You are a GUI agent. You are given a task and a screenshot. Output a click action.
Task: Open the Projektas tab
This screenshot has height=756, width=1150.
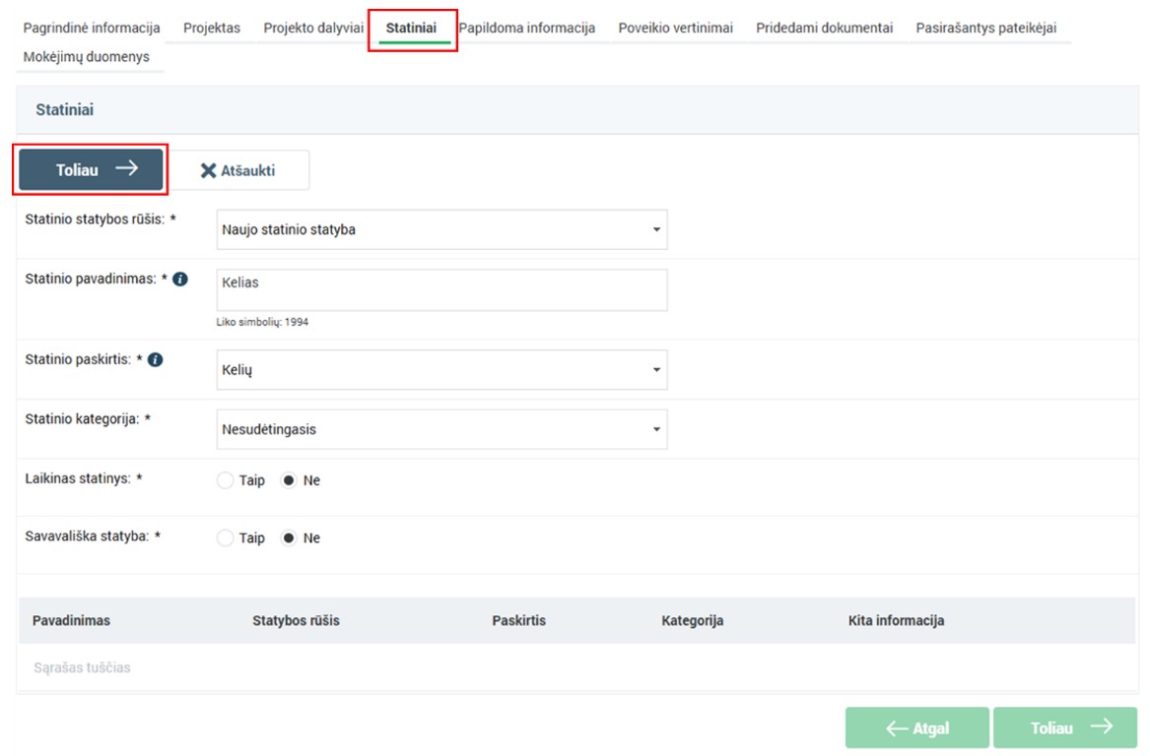(212, 28)
